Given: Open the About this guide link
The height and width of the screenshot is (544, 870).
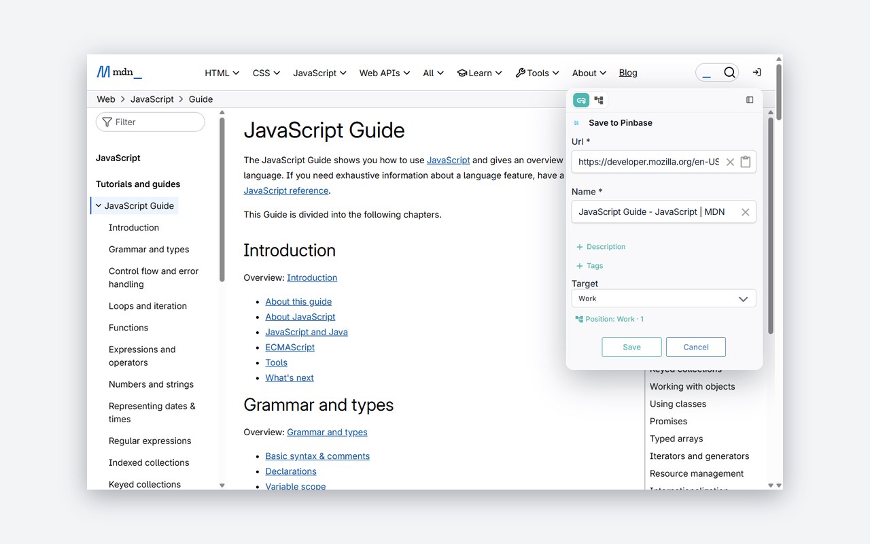Looking at the screenshot, I should tap(298, 301).
